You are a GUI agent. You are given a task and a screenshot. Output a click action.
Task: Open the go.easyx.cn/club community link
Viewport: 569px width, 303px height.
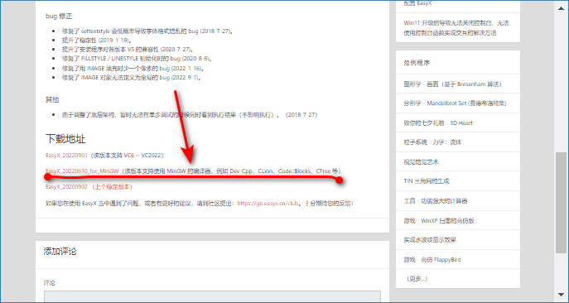click(268, 203)
